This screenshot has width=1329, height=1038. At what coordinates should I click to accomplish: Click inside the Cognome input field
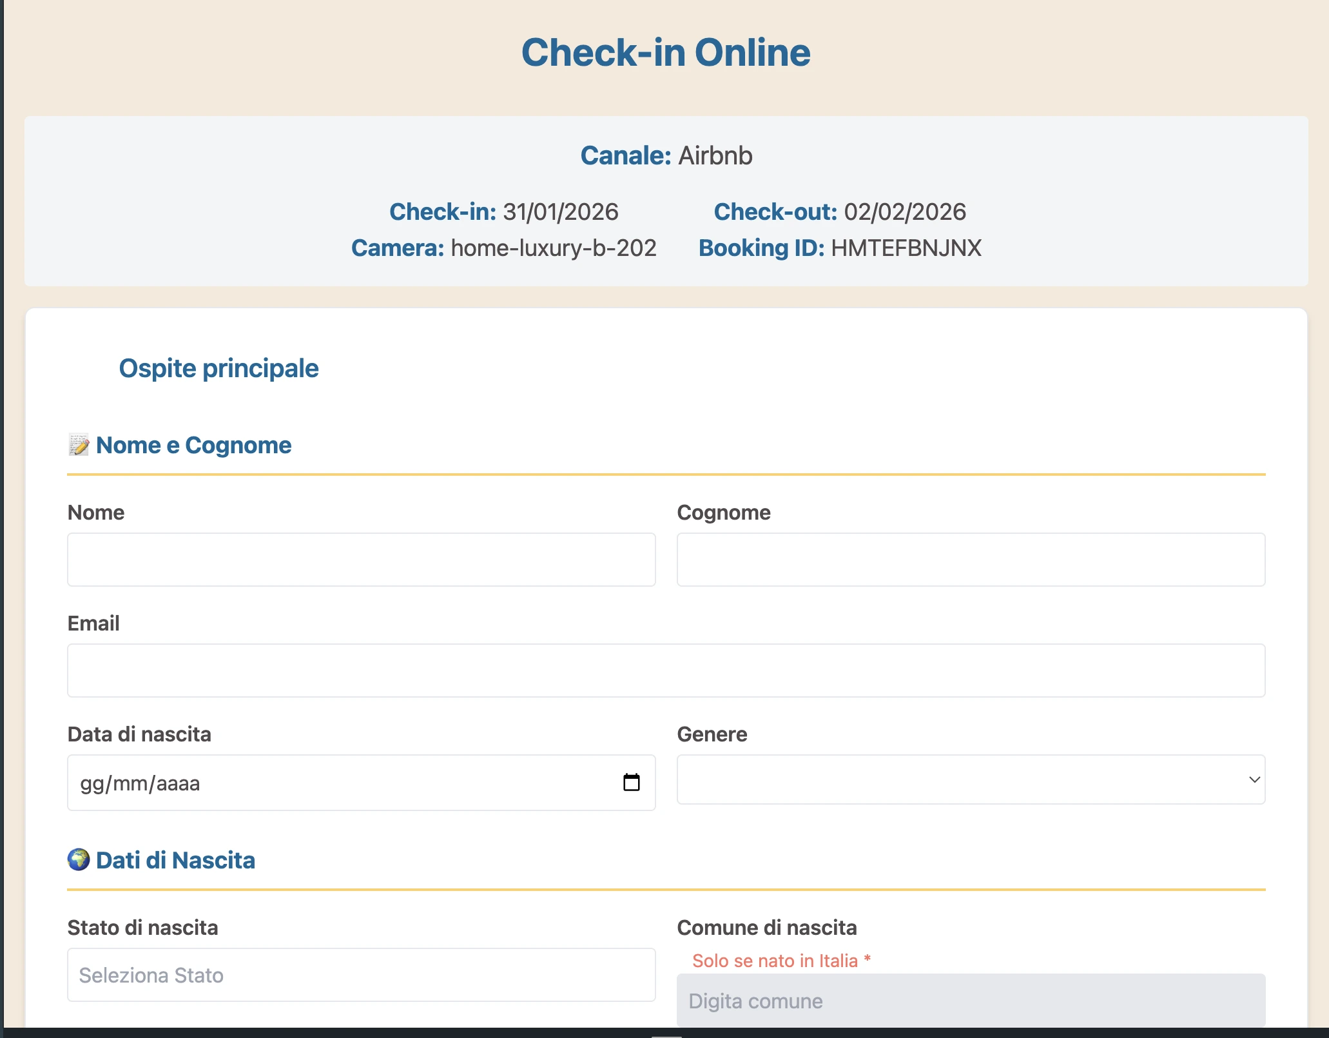coord(971,559)
